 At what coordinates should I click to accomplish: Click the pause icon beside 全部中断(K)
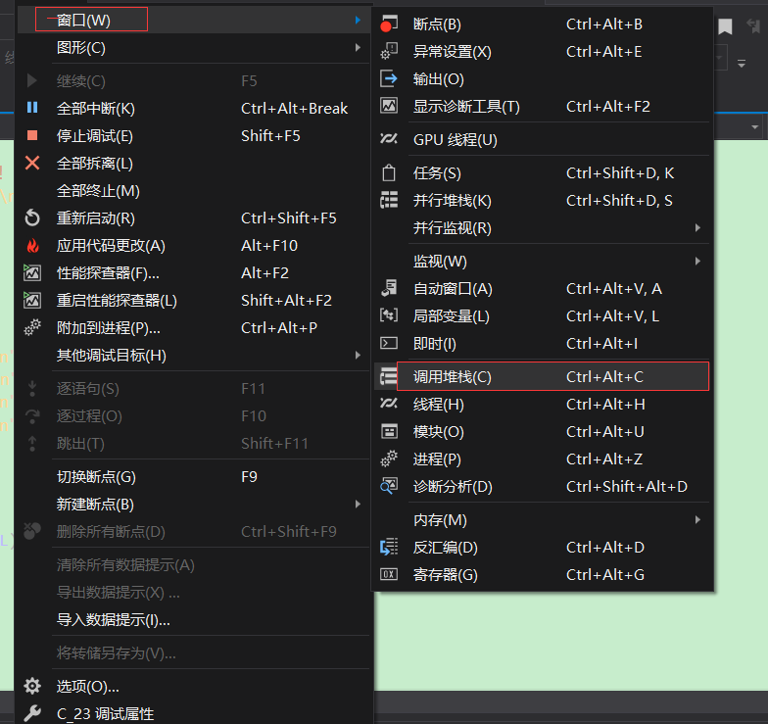[x=32, y=108]
